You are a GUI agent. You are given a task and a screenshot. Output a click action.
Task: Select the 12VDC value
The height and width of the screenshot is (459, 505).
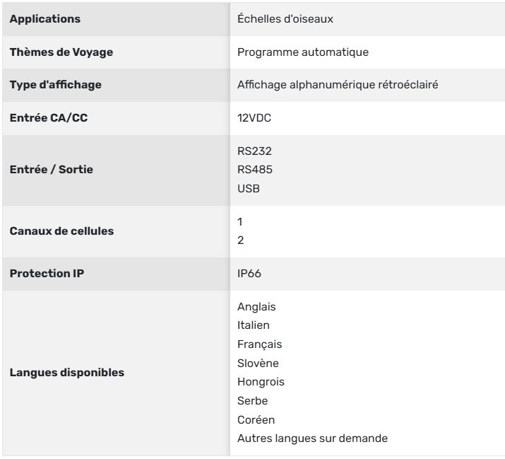tap(255, 118)
